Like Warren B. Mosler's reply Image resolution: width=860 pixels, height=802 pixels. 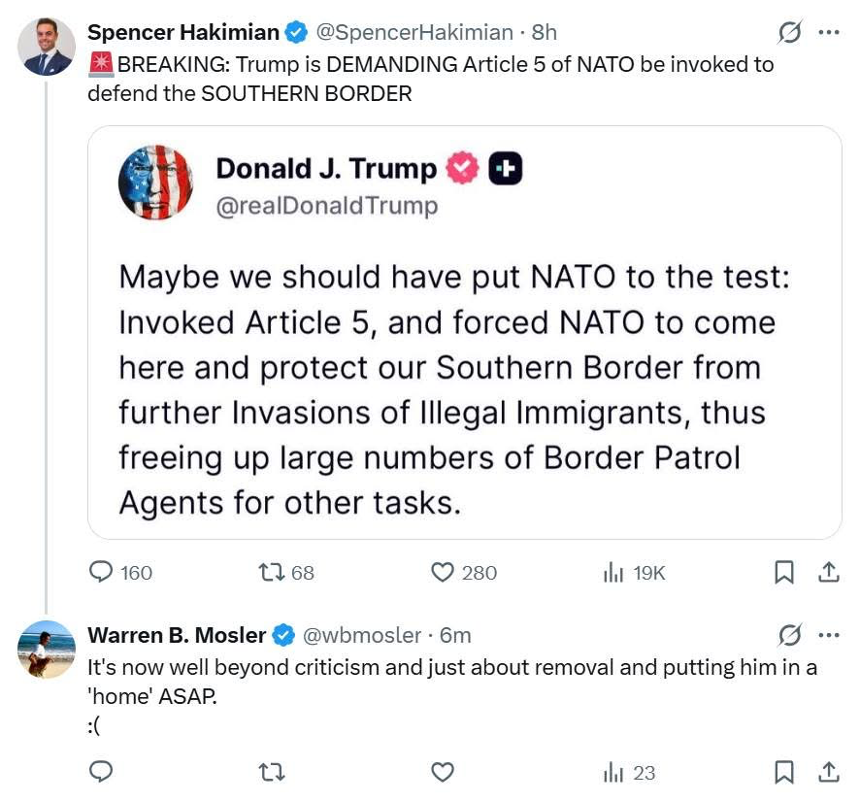[443, 773]
